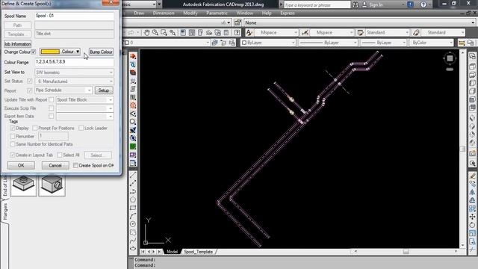Enable the Renumber checkbox

[13, 136]
